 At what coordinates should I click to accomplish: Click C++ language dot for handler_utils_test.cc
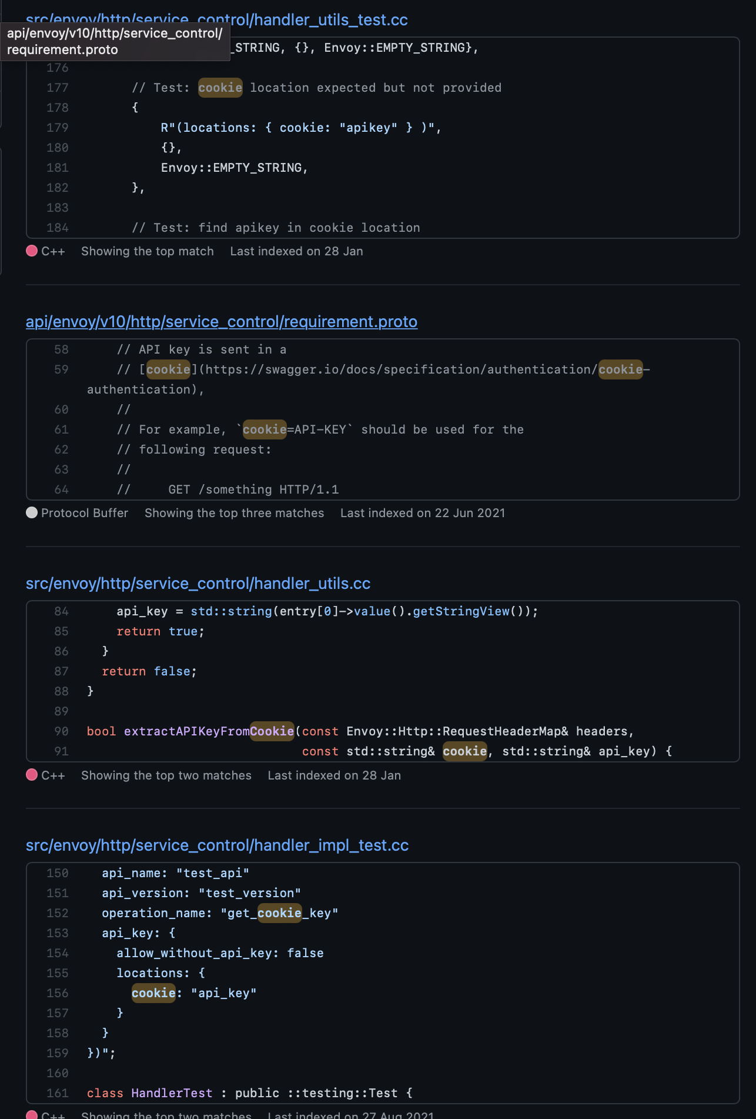pos(32,251)
